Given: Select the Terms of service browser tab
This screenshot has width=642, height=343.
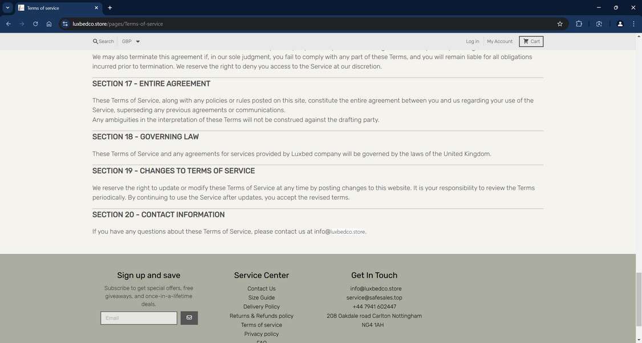Looking at the screenshot, I should click(59, 8).
